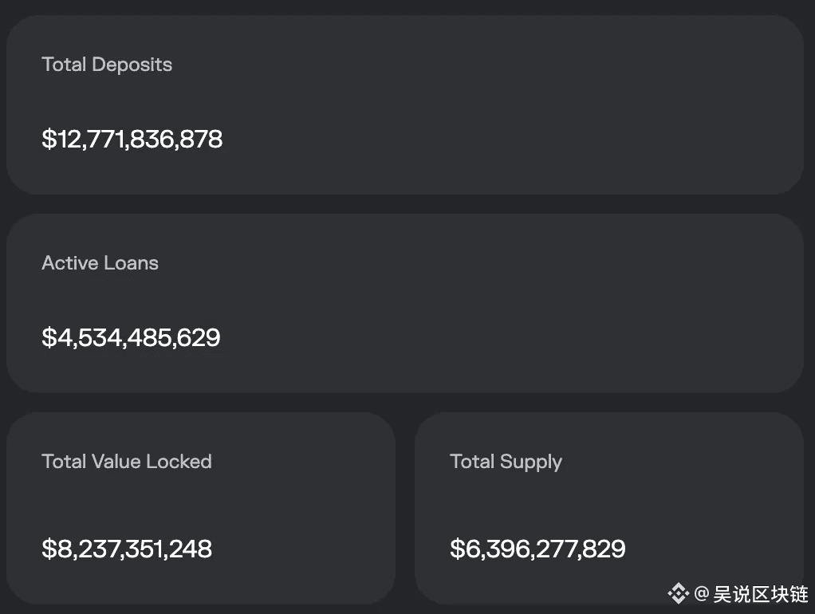Viewport: 815px width, 614px height.
Task: Click the Total Value Locked label
Action: pos(126,462)
